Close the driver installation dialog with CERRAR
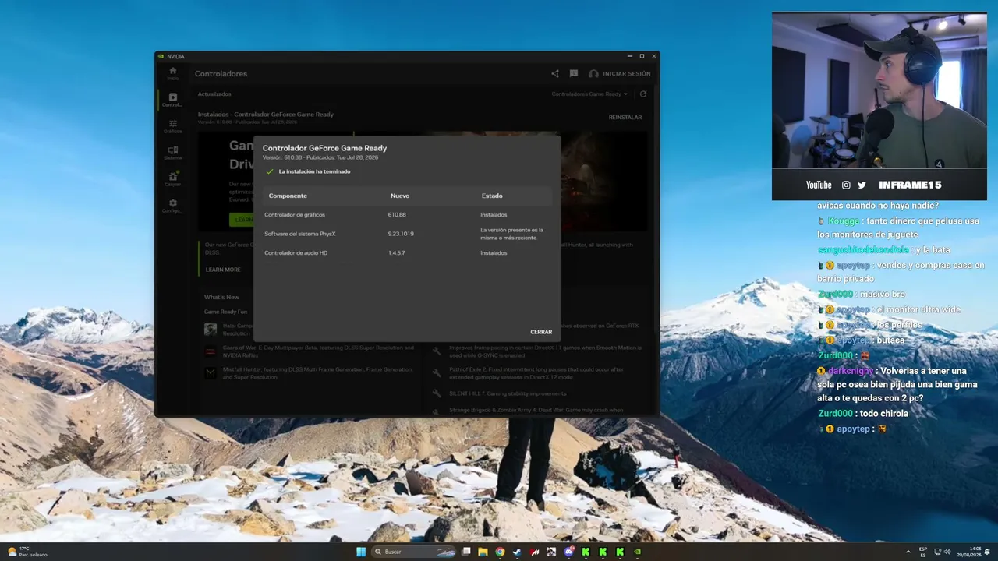The image size is (998, 561). pos(541,332)
